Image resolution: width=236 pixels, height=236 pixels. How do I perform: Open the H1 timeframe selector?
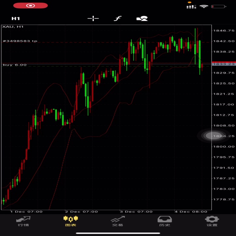(16, 18)
